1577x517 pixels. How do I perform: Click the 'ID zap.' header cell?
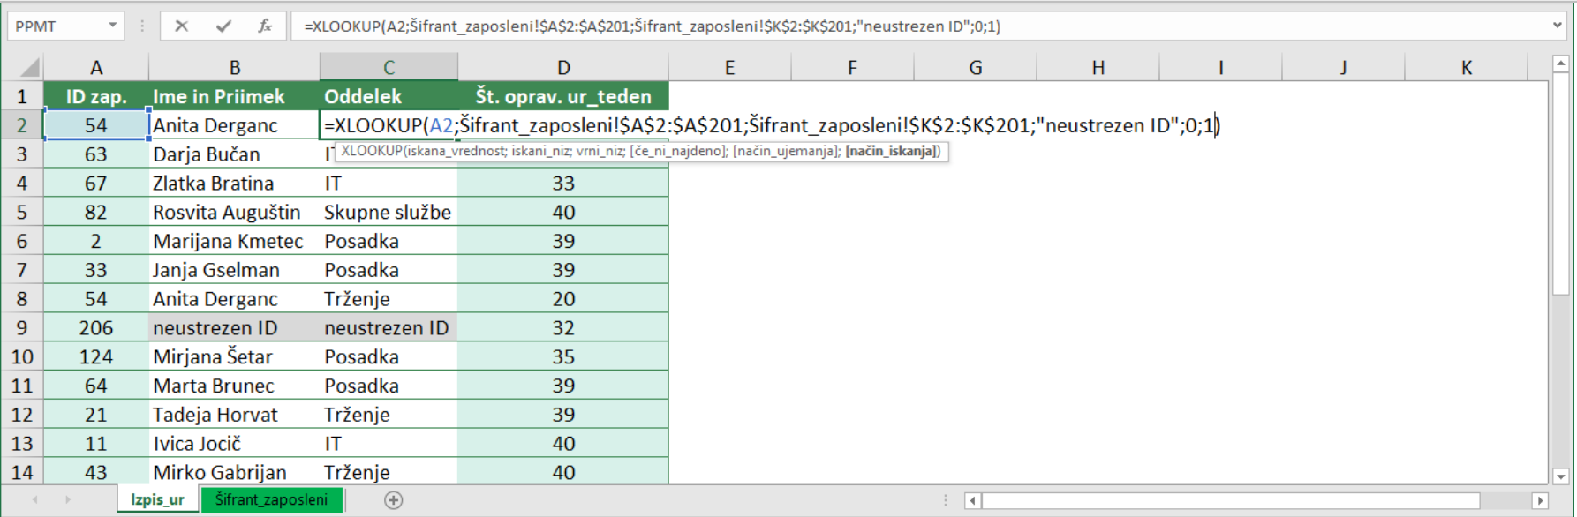96,96
